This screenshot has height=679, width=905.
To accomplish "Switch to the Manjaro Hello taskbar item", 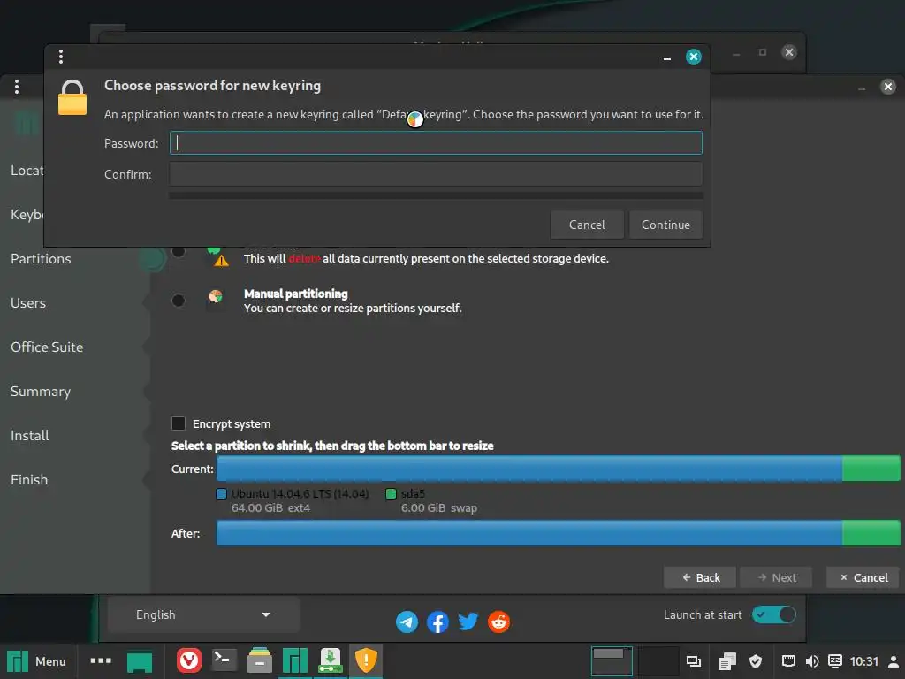I will point(295,660).
